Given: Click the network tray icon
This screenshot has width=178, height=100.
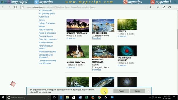Looking at the screenshot, I should pos(153,97).
